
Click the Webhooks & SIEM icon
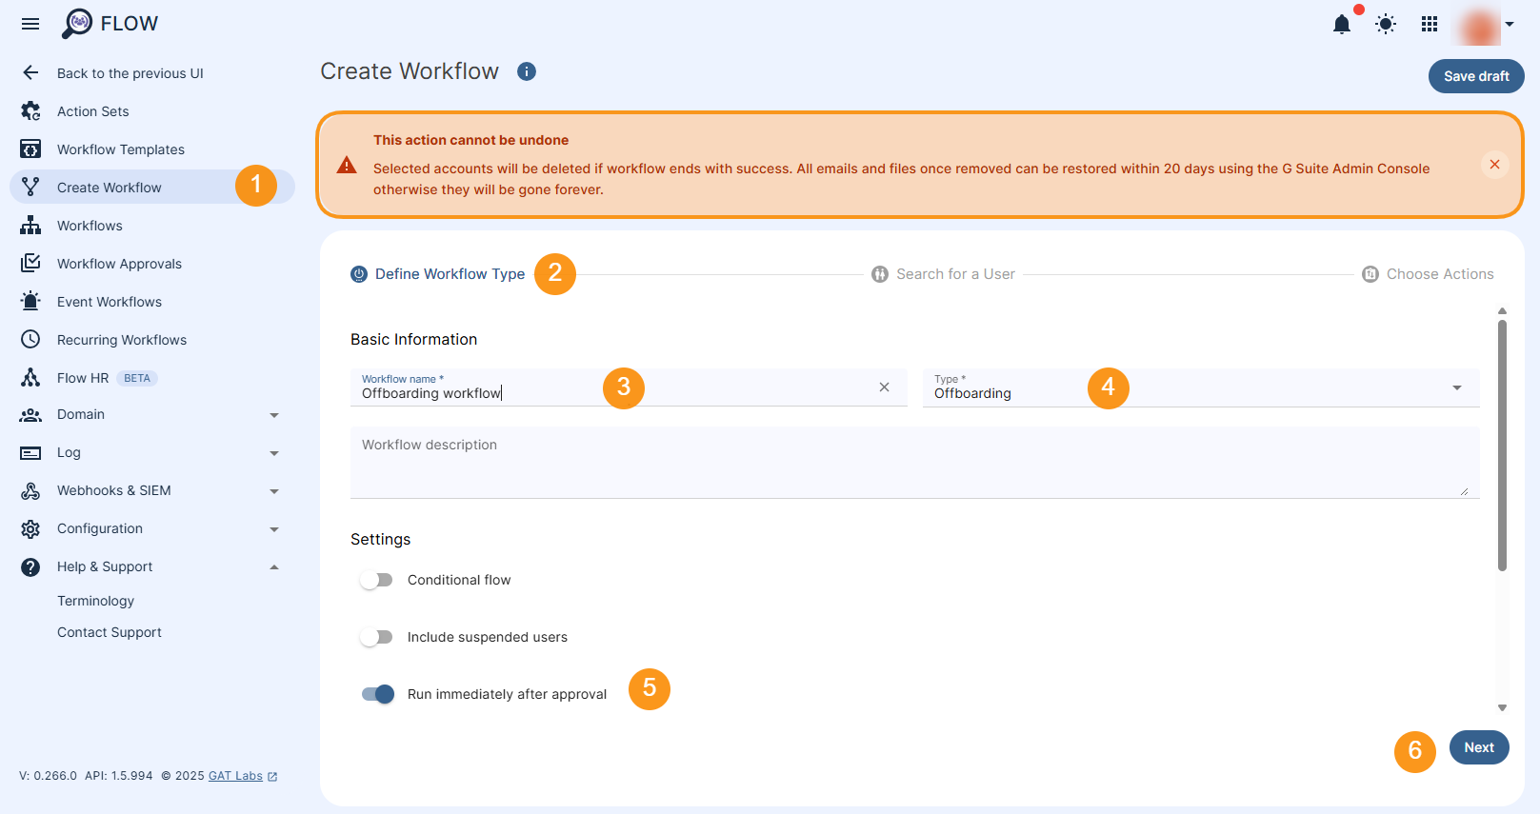[x=30, y=491]
